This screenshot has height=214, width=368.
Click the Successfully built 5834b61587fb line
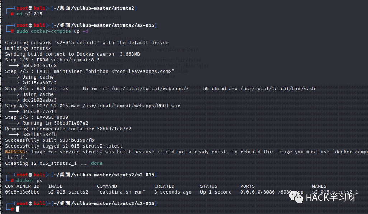(49, 140)
